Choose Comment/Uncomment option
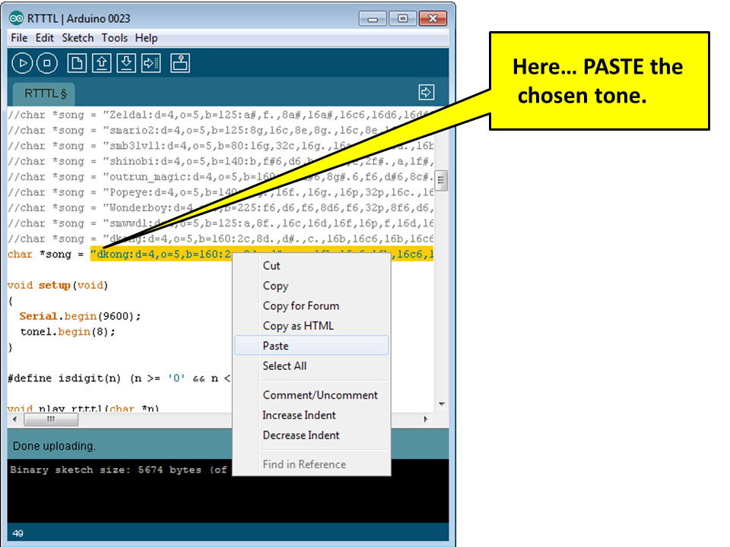730x547 pixels. click(312, 395)
